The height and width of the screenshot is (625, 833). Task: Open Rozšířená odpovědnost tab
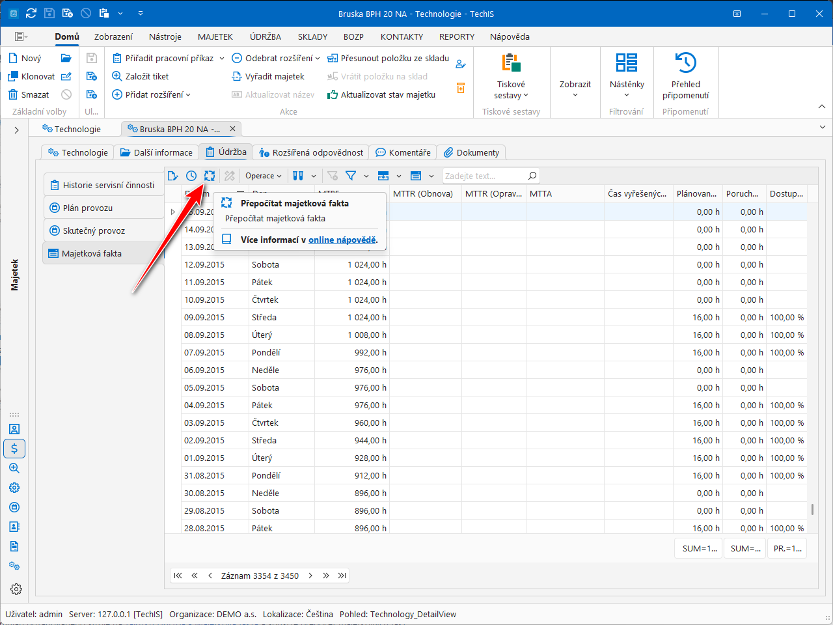(311, 152)
